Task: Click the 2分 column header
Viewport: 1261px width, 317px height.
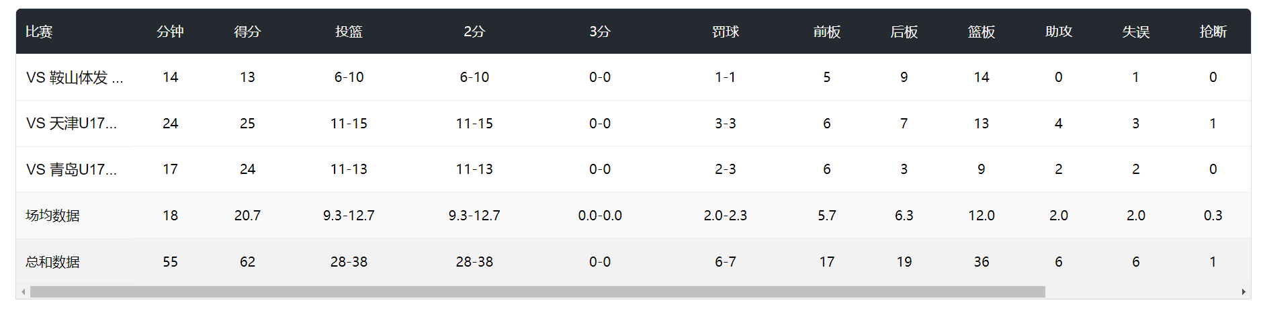Action: [x=474, y=32]
